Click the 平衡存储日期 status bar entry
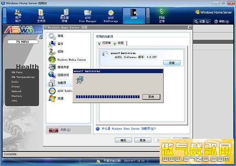 (124, 161)
